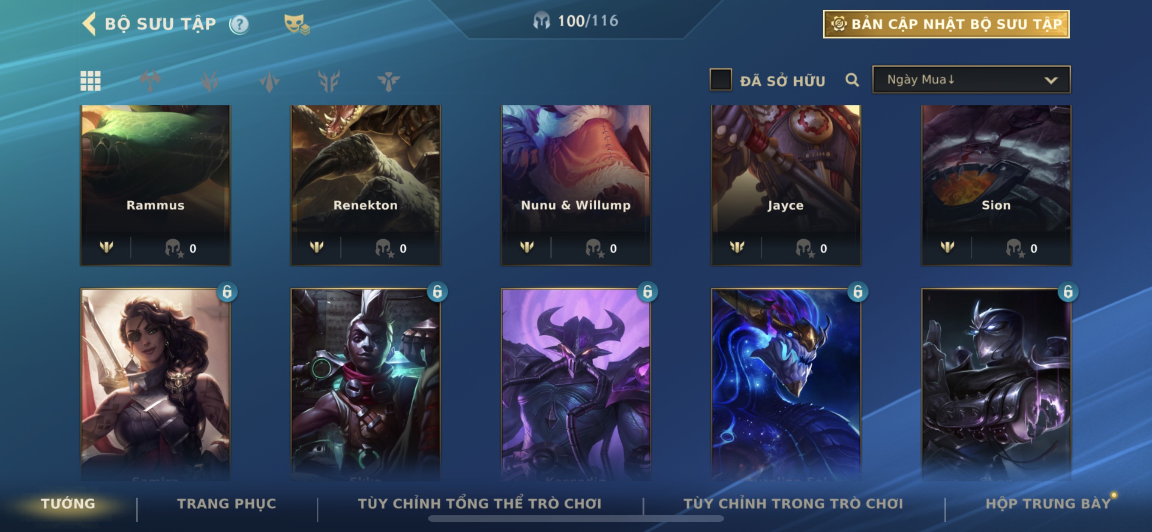This screenshot has height=532, width=1152.
Task: Enable the ĐÃ SỞ HỮU checkbox
Action: (x=720, y=80)
